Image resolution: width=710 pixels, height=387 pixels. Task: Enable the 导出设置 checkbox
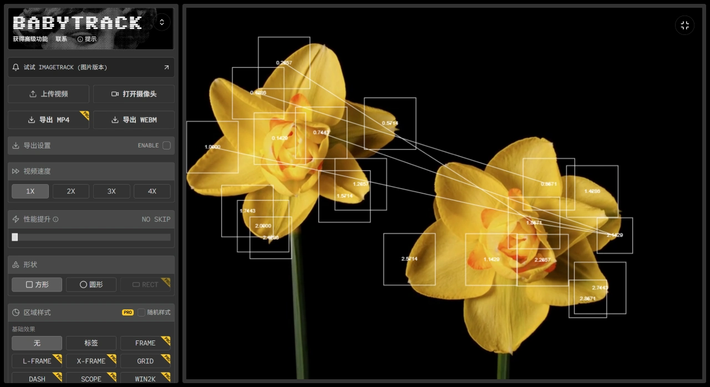coord(166,145)
